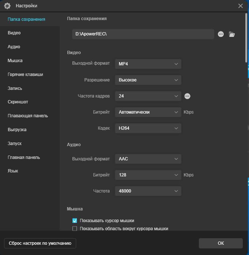This screenshot has height=255, width=249.
Task: Open audio Выходной формат AAC dropdown
Action: 148,159
